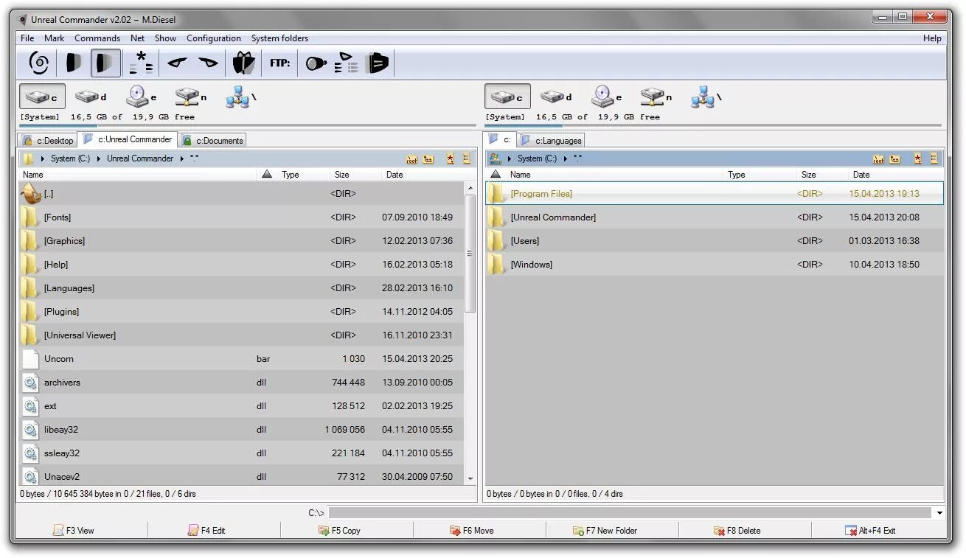Click the parent folder icon in right path bar

[x=894, y=158]
